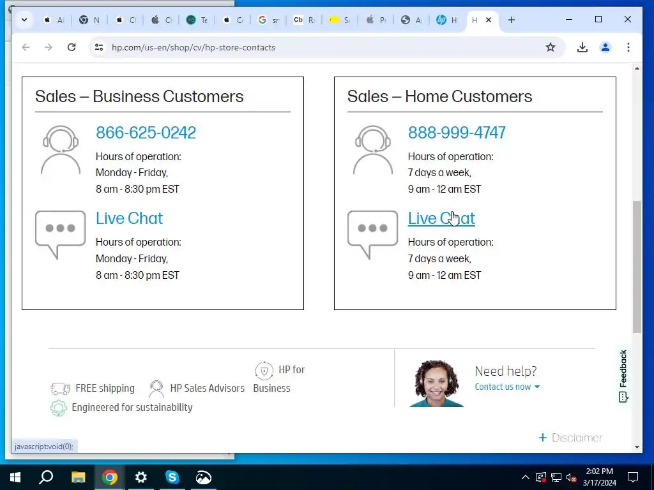Open Live Chat for Business Customers

point(129,218)
